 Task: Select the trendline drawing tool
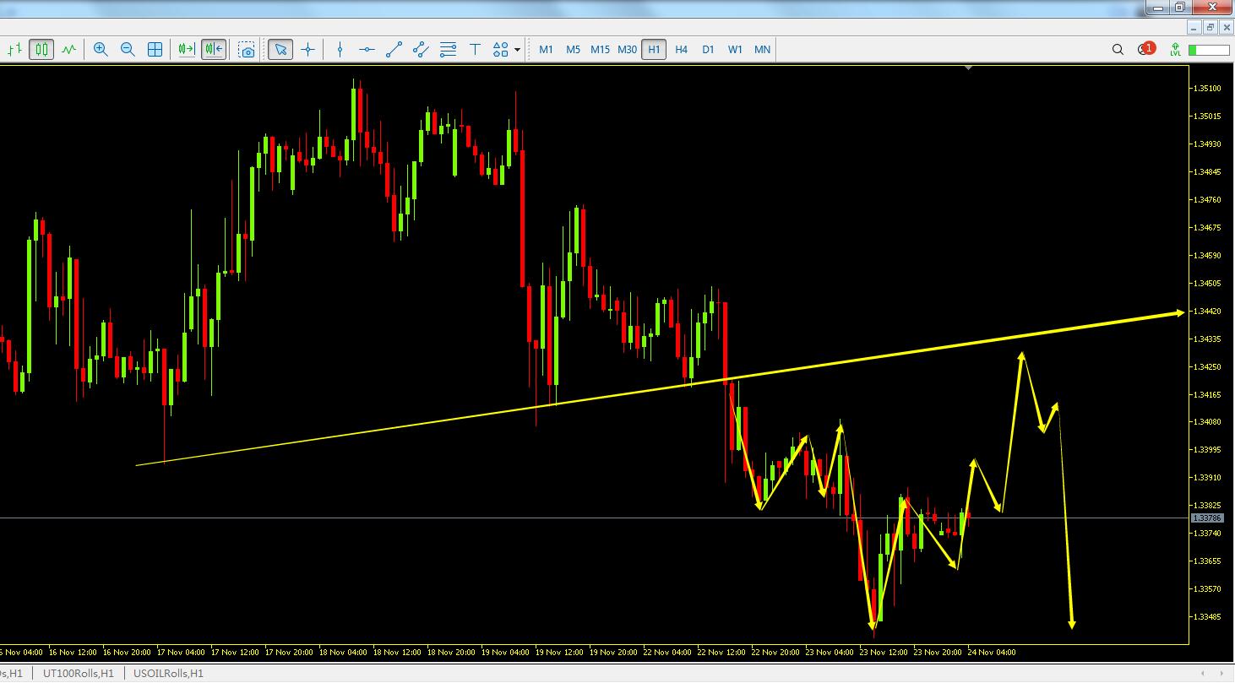click(x=394, y=50)
